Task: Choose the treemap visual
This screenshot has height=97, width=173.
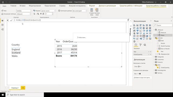Action: (x=150, y=31)
